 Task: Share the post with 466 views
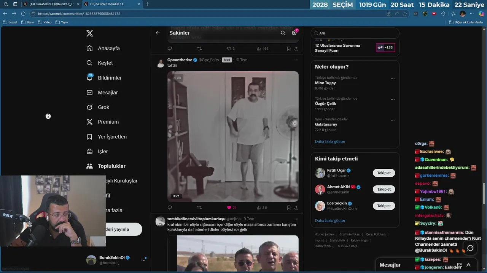tap(296, 49)
